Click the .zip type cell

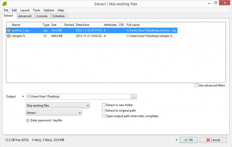pos(45,30)
